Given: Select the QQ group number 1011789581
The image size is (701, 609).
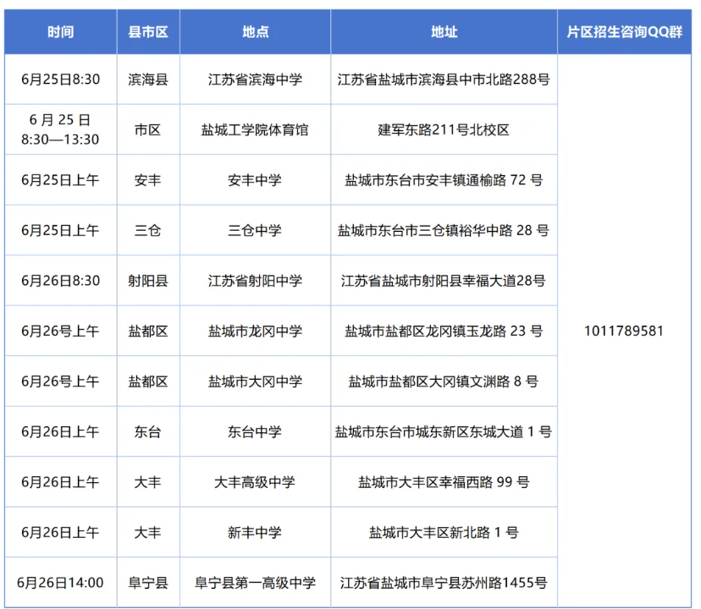Looking at the screenshot, I should pyautogui.click(x=624, y=331).
